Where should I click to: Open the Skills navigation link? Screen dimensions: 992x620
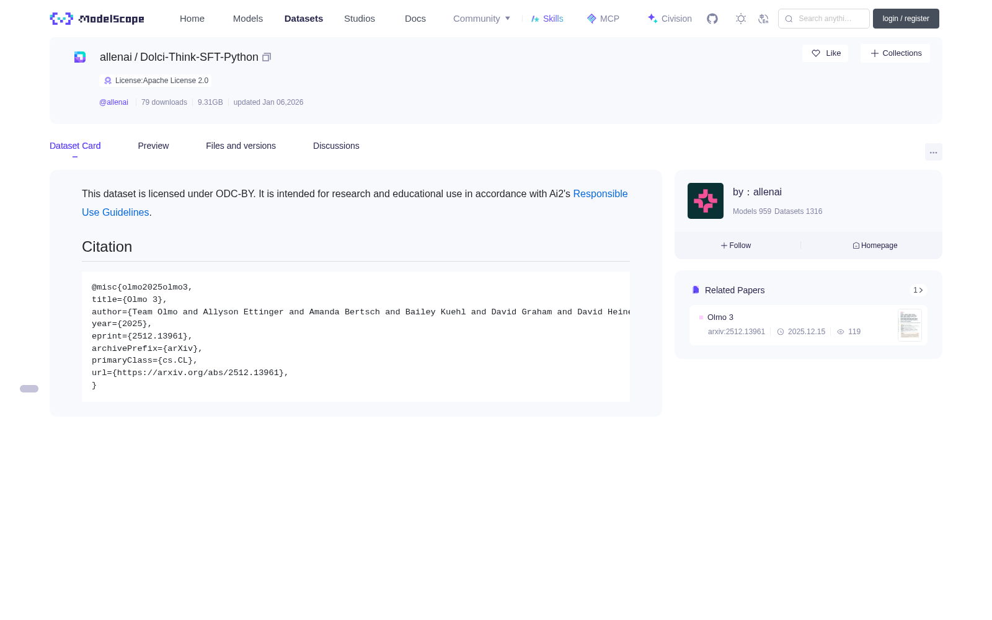pos(547,19)
